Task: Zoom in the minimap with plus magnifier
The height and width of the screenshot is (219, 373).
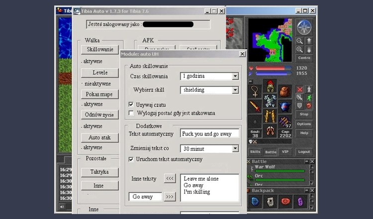Action: tap(299, 49)
